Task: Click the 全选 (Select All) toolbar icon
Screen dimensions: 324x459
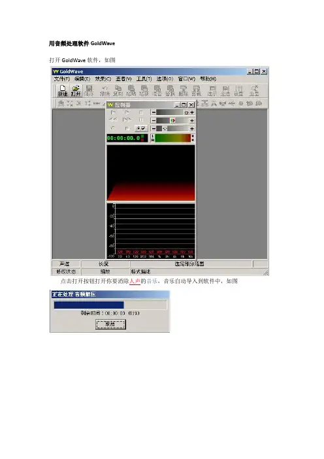Action: 225,90
